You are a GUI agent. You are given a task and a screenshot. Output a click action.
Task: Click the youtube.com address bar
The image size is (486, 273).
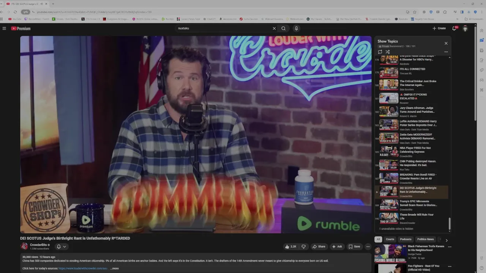point(213,12)
